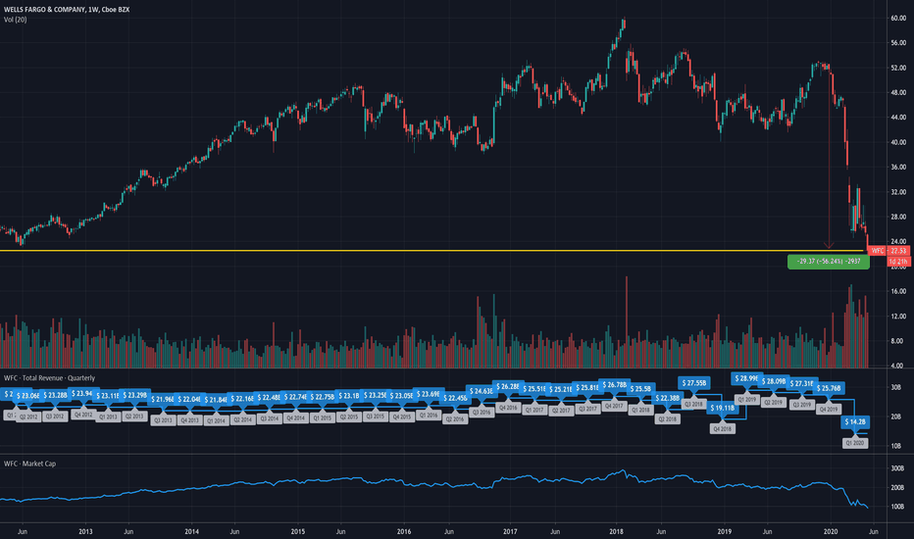
Task: Click the Q3 2018 quarter tag
Action: [693, 404]
